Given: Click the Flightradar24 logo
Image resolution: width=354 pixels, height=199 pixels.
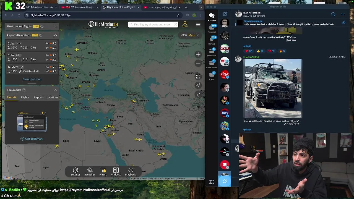Looking at the screenshot, I should [103, 25].
